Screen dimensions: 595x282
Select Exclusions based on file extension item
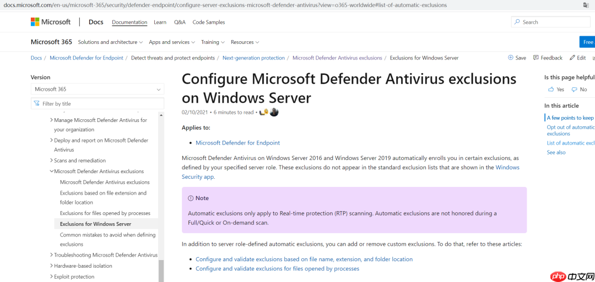[x=103, y=197]
